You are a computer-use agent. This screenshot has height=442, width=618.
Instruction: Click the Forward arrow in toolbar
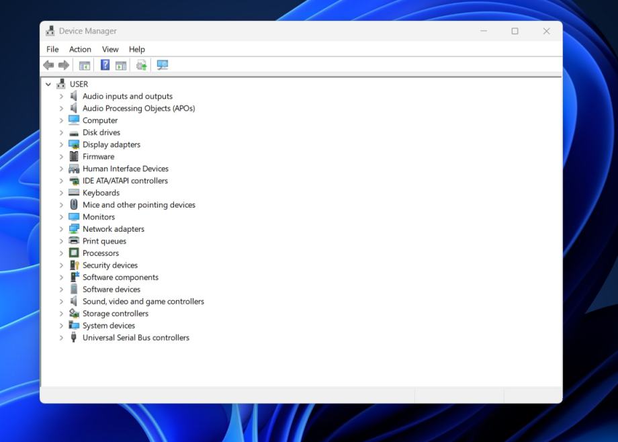click(x=64, y=65)
